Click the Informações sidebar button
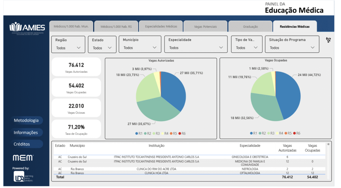This screenshot has height=188, width=341. click(26, 133)
